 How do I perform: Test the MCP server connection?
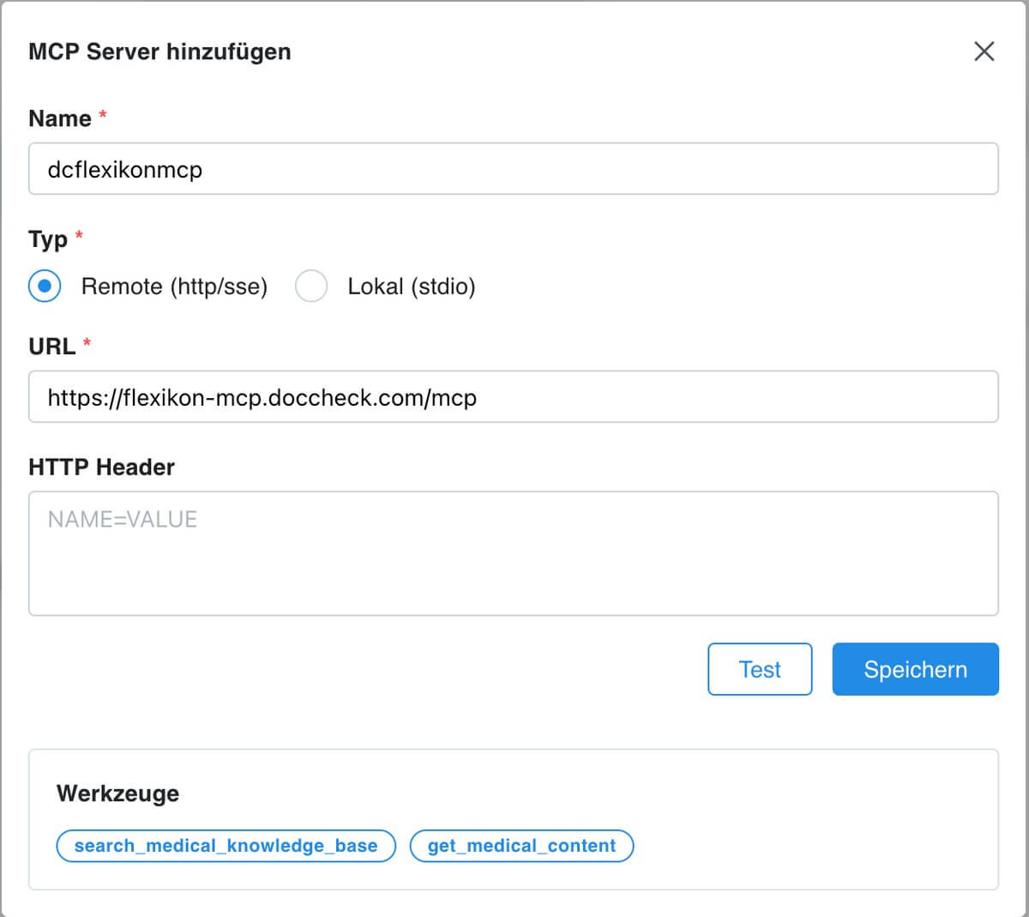(x=760, y=669)
